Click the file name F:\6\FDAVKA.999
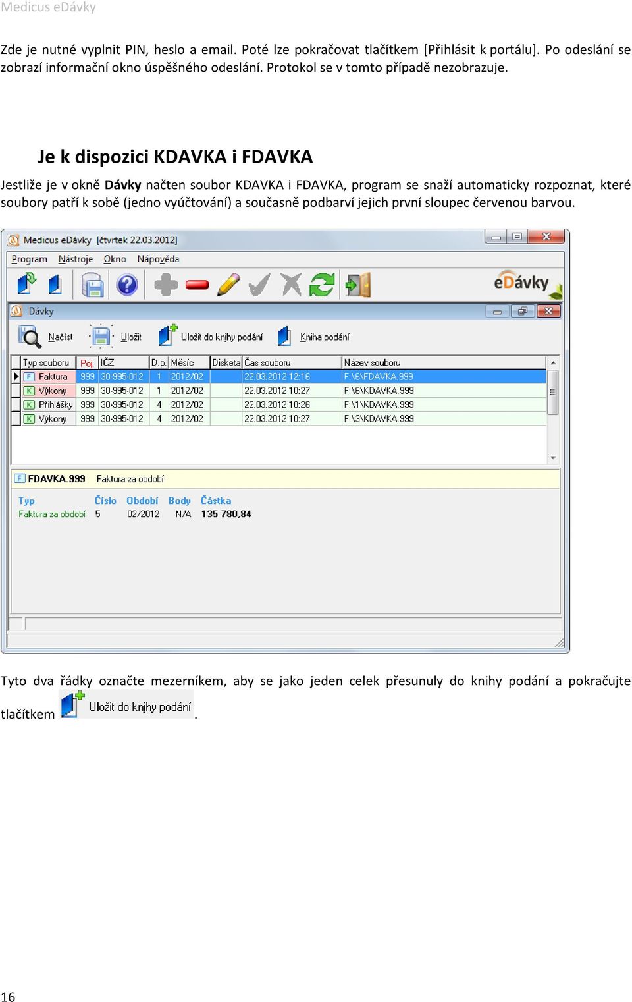The width and height of the screenshot is (632, 1002). pos(379,377)
